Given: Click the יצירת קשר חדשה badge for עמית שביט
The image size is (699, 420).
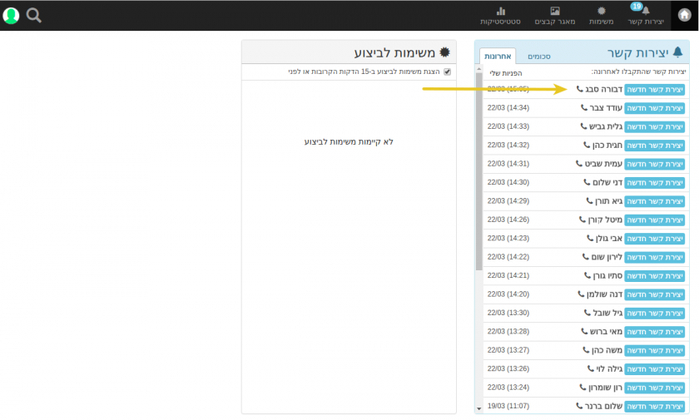Looking at the screenshot, I should pyautogui.click(x=654, y=165).
